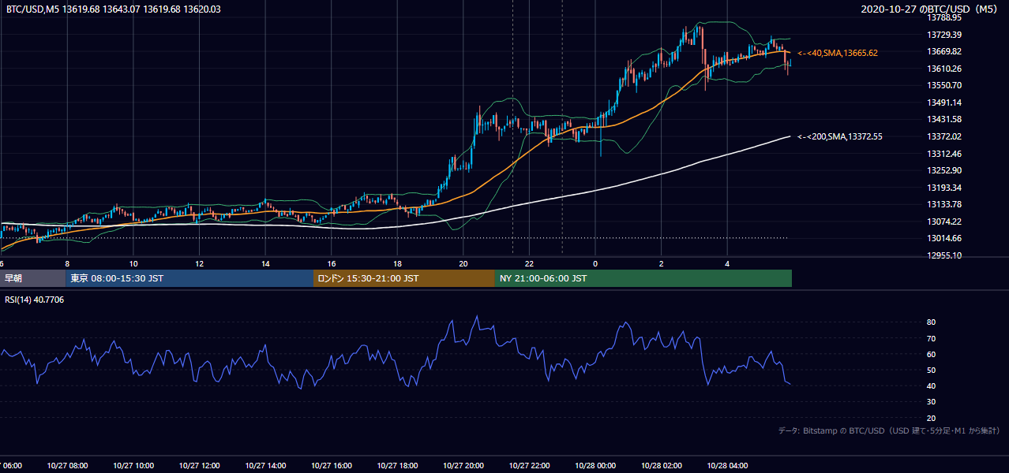Click the RSI axis level 30
Image resolution: width=1009 pixels, height=473 pixels.
point(932,402)
